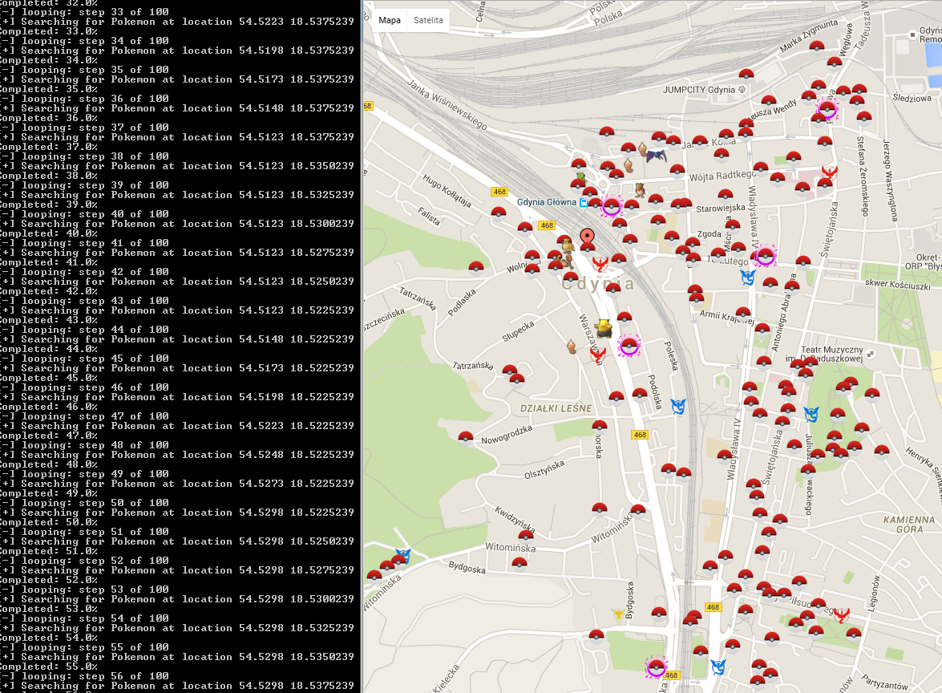Image resolution: width=942 pixels, height=693 pixels.
Task: Click the Olsztyńska street label
Action: (544, 469)
